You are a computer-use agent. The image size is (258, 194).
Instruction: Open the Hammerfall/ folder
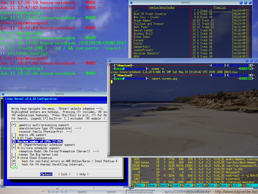(142, 47)
